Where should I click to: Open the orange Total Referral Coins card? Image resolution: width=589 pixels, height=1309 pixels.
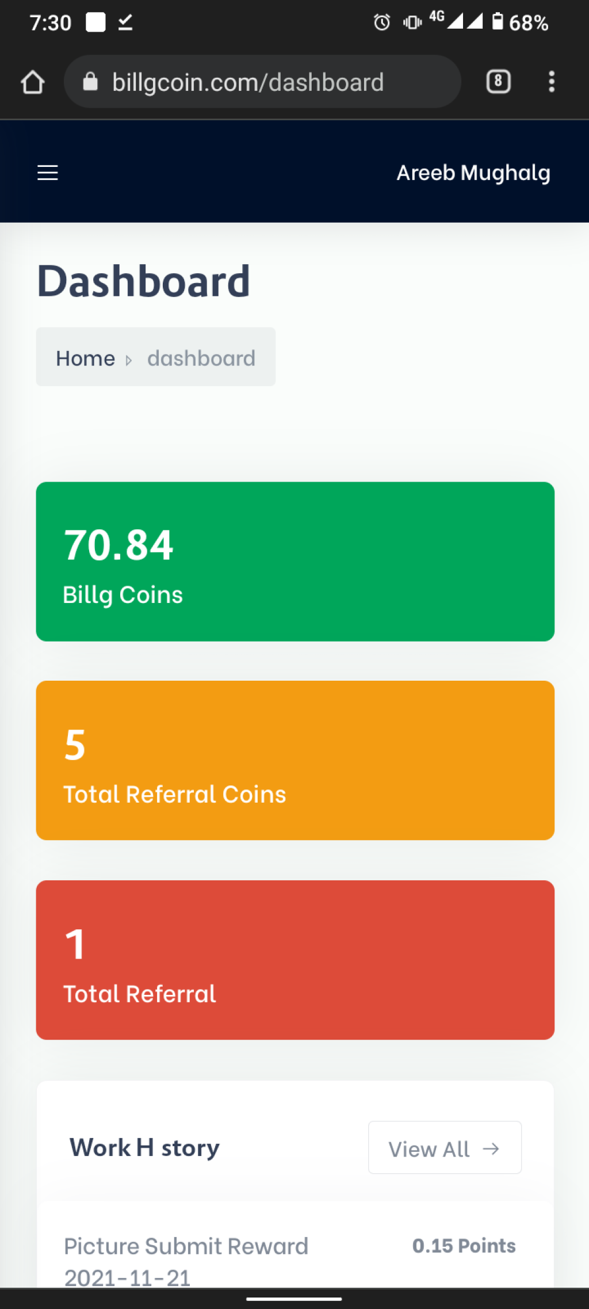click(x=295, y=761)
